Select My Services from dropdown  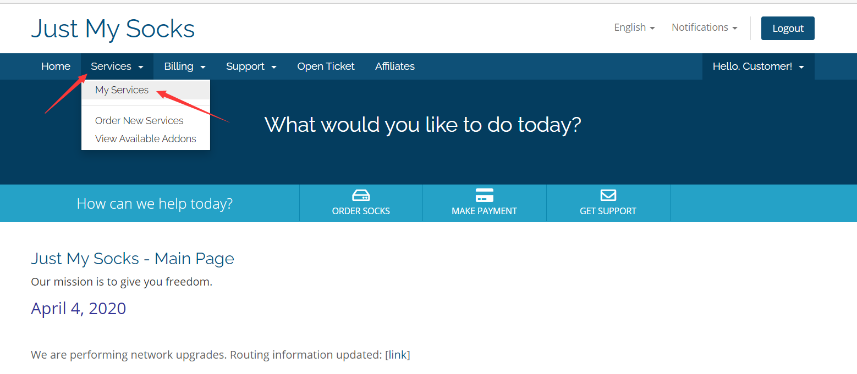coord(122,90)
